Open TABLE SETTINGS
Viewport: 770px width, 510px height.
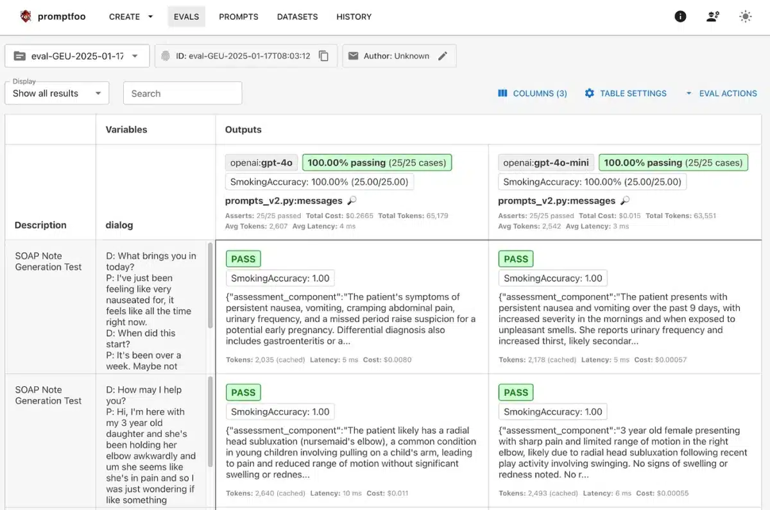pyautogui.click(x=626, y=93)
